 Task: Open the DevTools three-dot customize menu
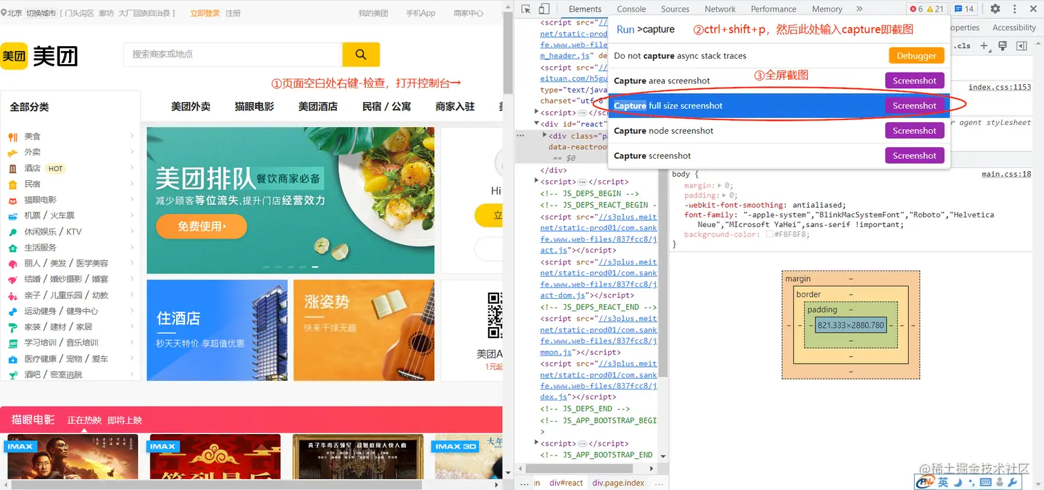[1014, 9]
